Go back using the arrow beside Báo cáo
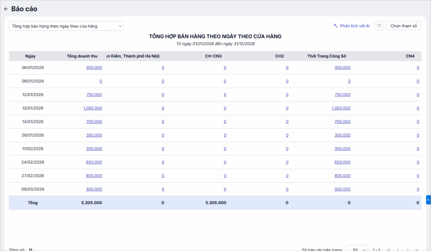Image resolution: width=431 pixels, height=251 pixels. [6, 9]
